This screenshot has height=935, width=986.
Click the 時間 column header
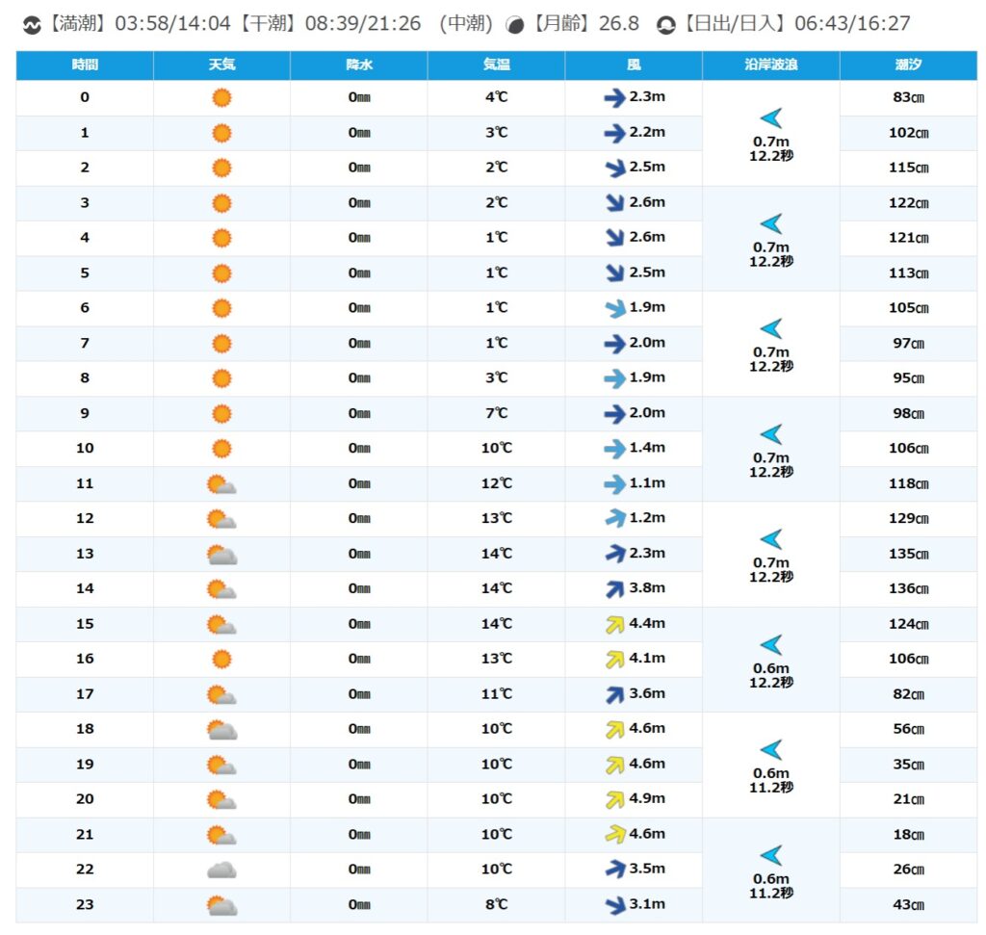point(85,65)
